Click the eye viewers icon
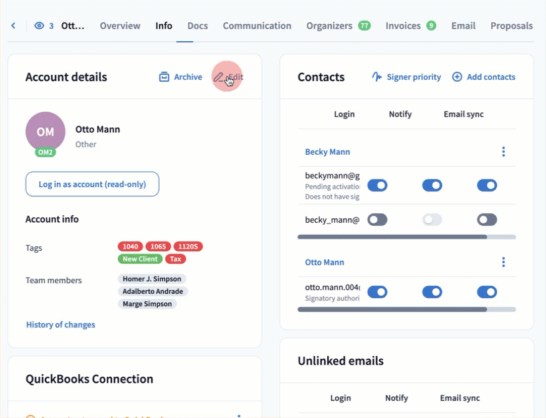Screen dimensions: 546x418 (40, 26)
